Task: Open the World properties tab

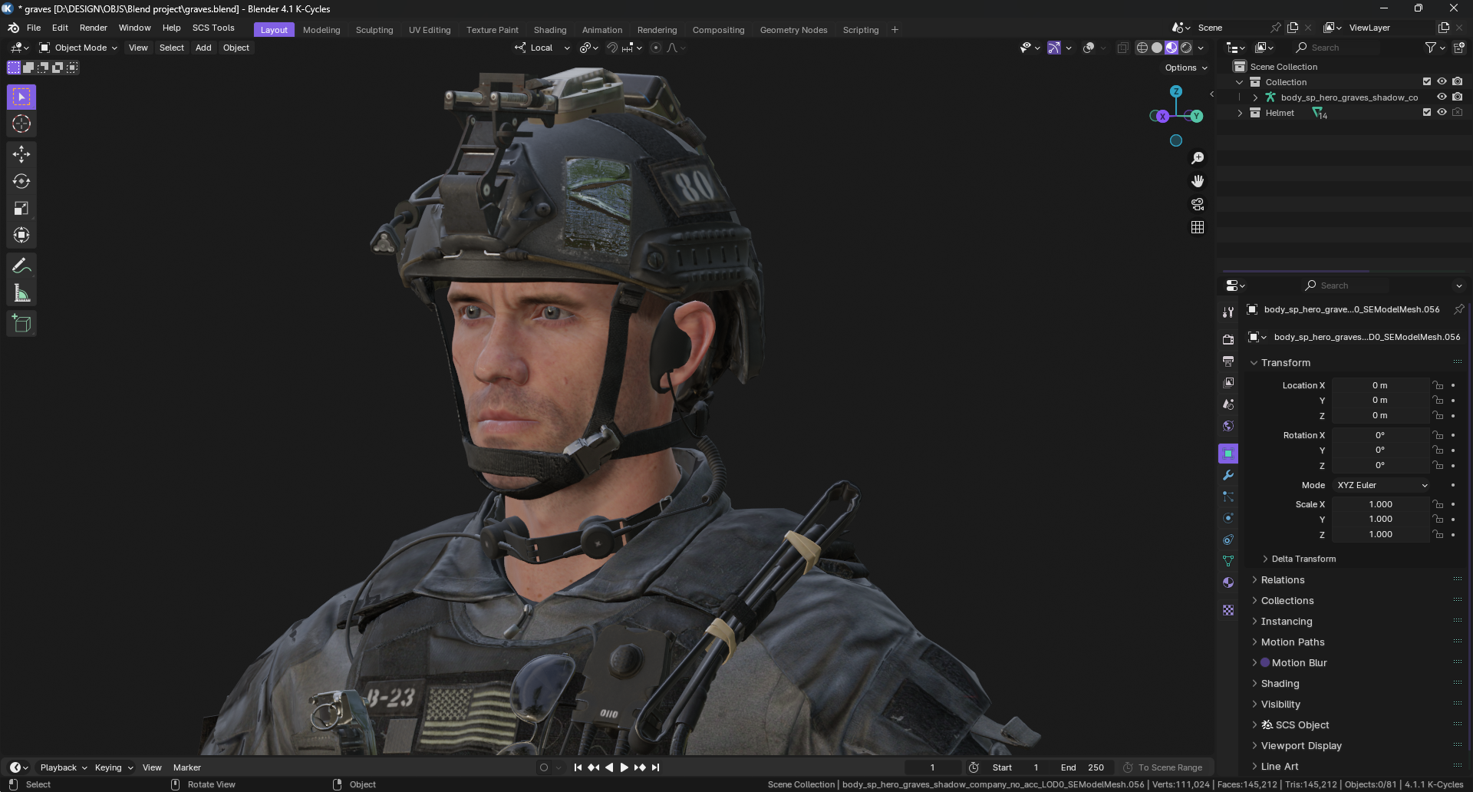Action: point(1228,426)
